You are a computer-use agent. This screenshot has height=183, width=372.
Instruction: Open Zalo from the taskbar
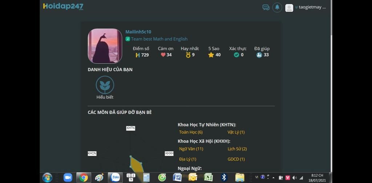115,178
